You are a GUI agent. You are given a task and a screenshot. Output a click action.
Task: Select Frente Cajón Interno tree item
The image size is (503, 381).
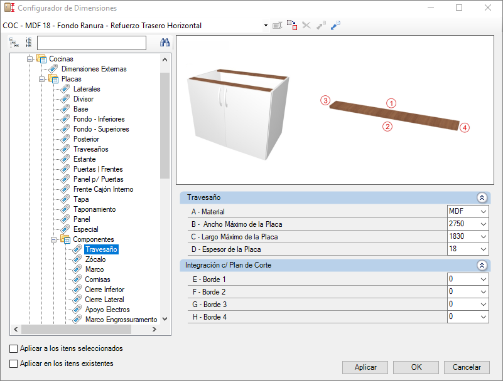(x=103, y=189)
